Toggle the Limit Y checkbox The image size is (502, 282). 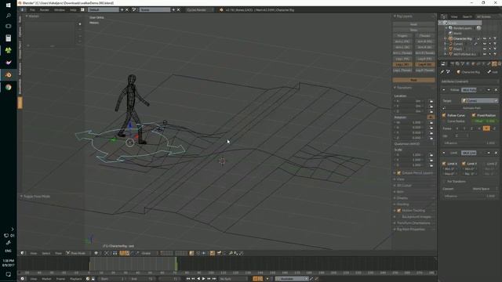[x=464, y=164]
